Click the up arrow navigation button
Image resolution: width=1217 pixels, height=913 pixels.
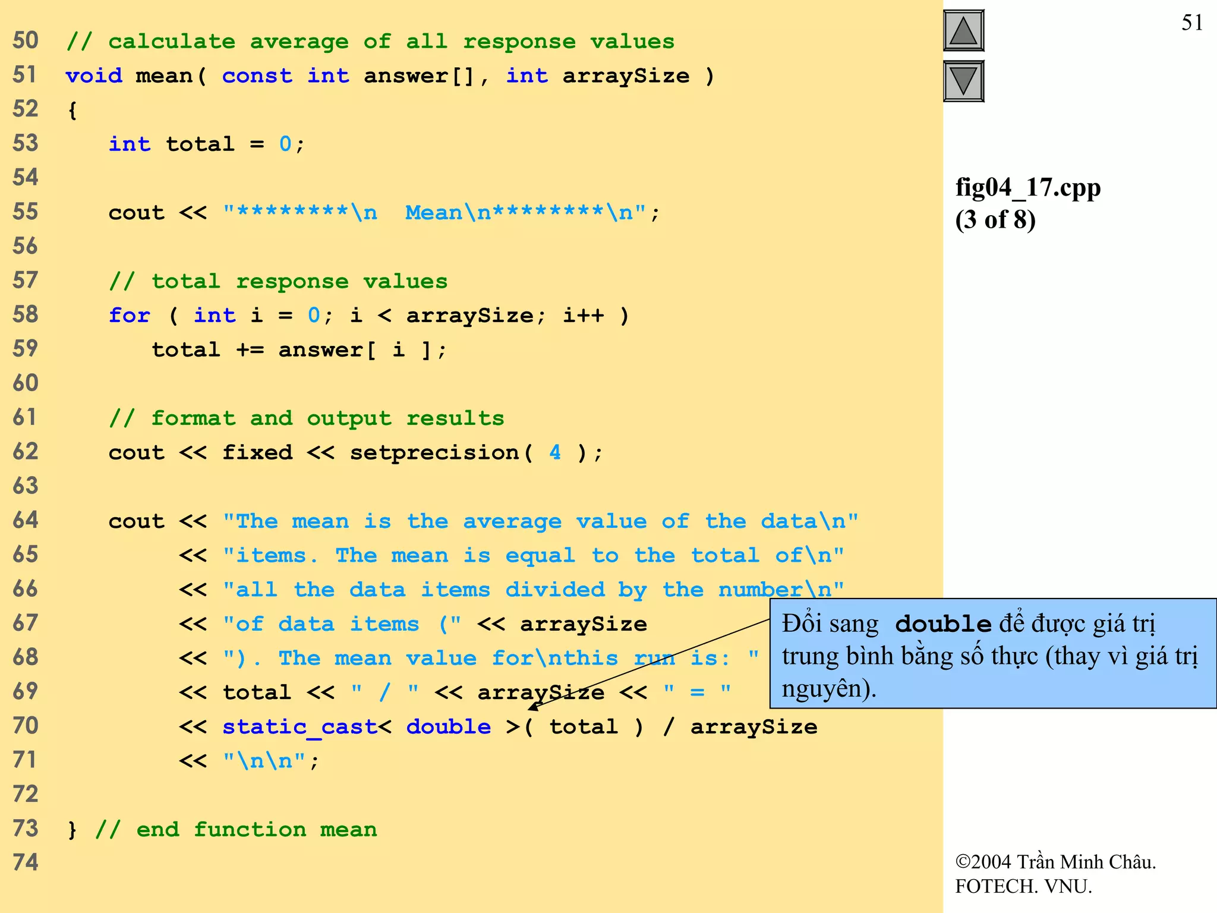963,31
